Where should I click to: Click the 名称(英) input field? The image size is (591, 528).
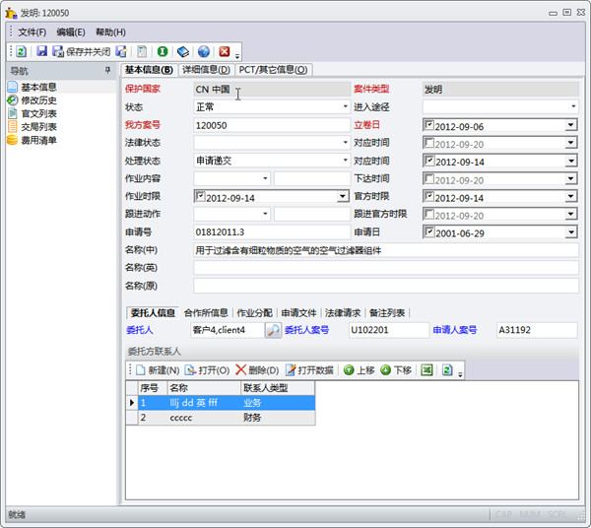click(x=386, y=268)
